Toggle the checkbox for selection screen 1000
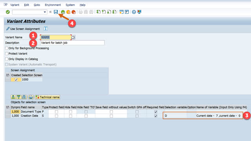The height and width of the screenshot is (141, 251). coord(16,80)
